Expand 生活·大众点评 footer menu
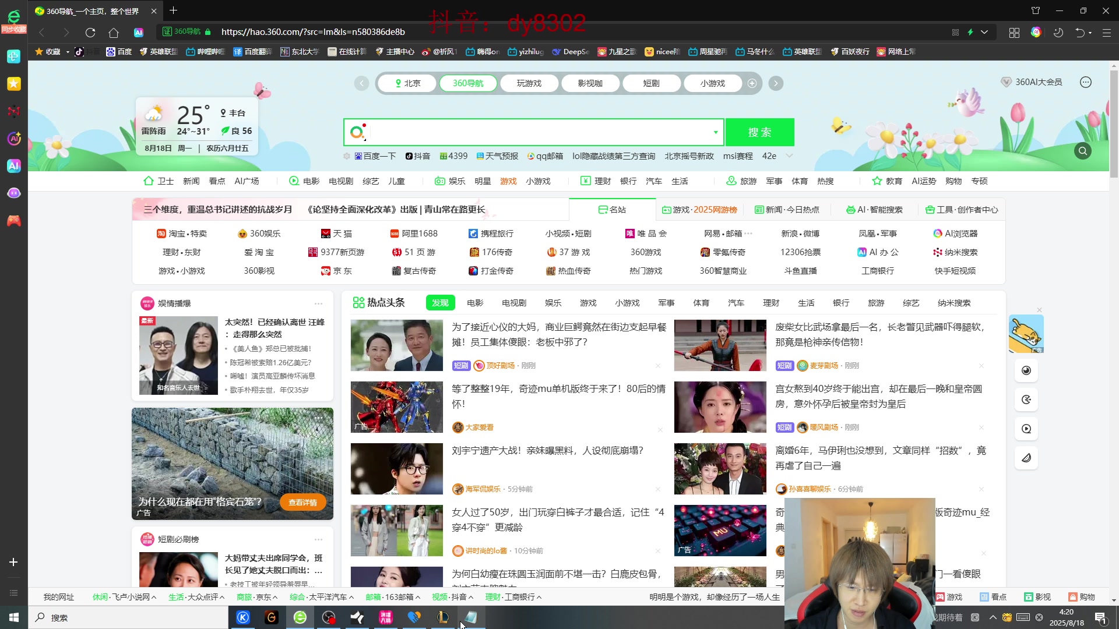Image resolution: width=1119 pixels, height=629 pixels. pyautogui.click(x=196, y=597)
